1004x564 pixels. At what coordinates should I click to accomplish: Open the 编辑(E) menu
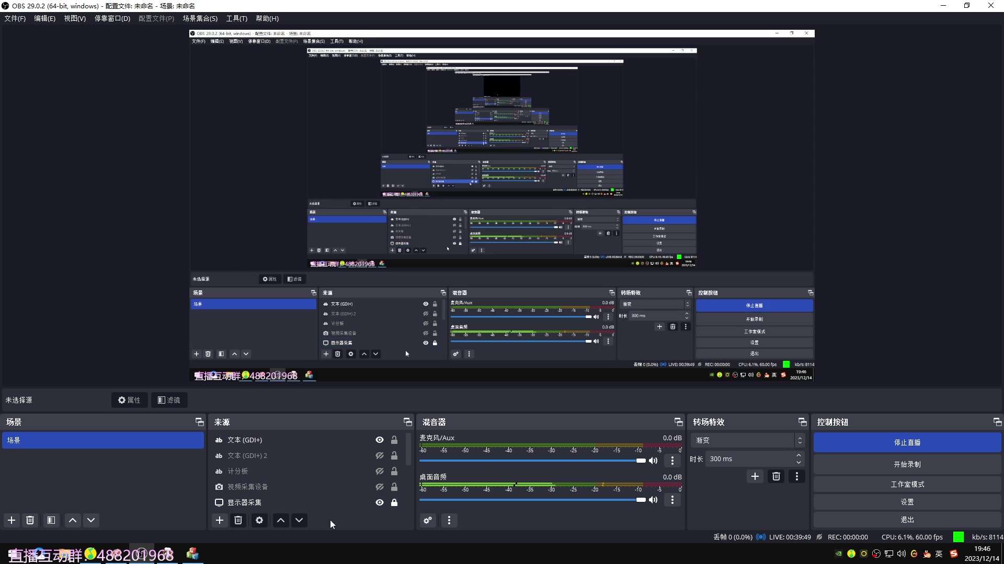45,18
